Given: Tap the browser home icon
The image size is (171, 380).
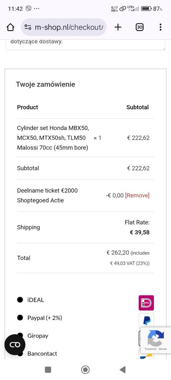Looking at the screenshot, I should tap(10, 27).
